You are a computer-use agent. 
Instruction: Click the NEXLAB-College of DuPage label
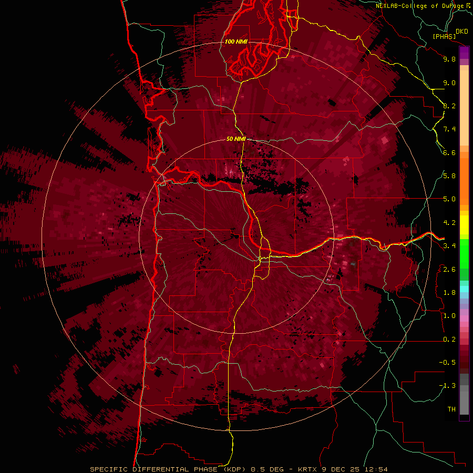[x=419, y=6]
